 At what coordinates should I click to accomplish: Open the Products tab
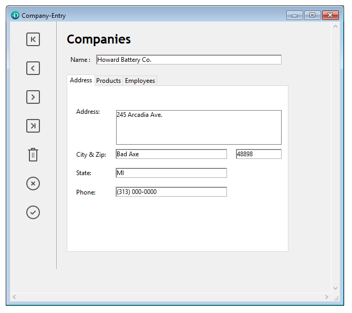pos(109,81)
